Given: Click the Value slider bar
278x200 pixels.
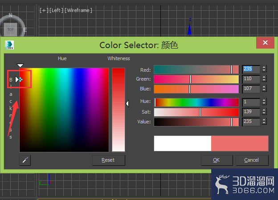Looking at the screenshot, I should point(196,122).
